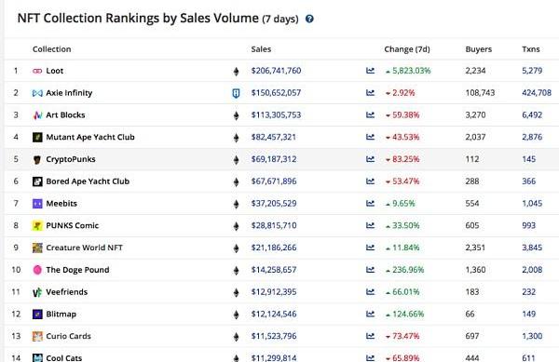Click the help question mark icon beside title
This screenshot has height=362, width=559.
click(x=309, y=19)
